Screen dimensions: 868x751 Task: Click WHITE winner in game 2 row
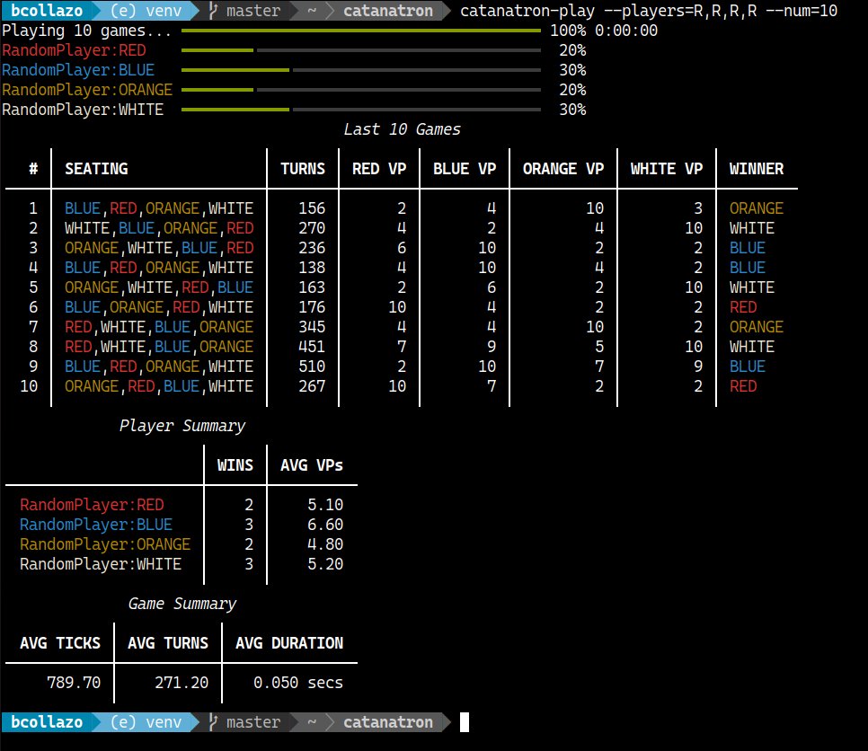pos(752,228)
